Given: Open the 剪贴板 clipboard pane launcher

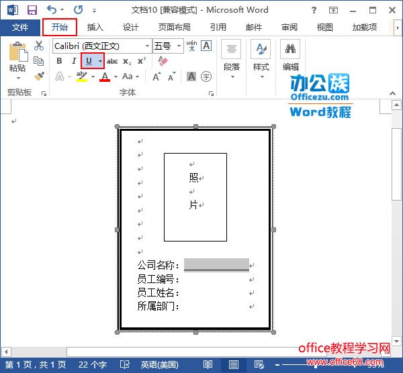Looking at the screenshot, I should coord(44,93).
